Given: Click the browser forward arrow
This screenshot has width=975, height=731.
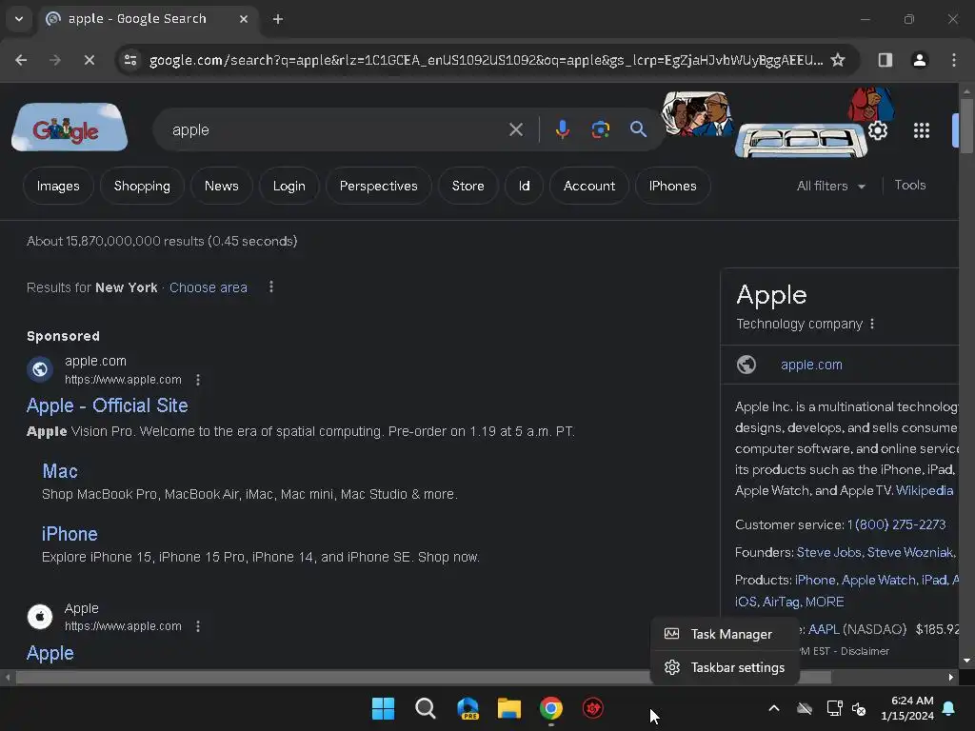Looking at the screenshot, I should coord(55,60).
